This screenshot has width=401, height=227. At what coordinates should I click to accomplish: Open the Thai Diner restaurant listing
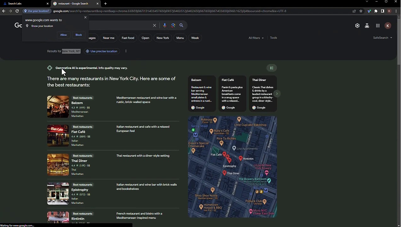coord(79,161)
